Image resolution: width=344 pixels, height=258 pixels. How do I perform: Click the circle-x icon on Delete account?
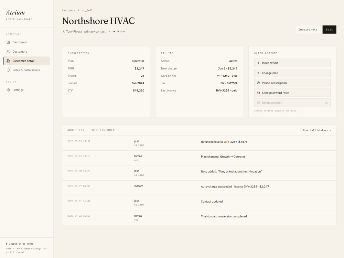tap(258, 103)
